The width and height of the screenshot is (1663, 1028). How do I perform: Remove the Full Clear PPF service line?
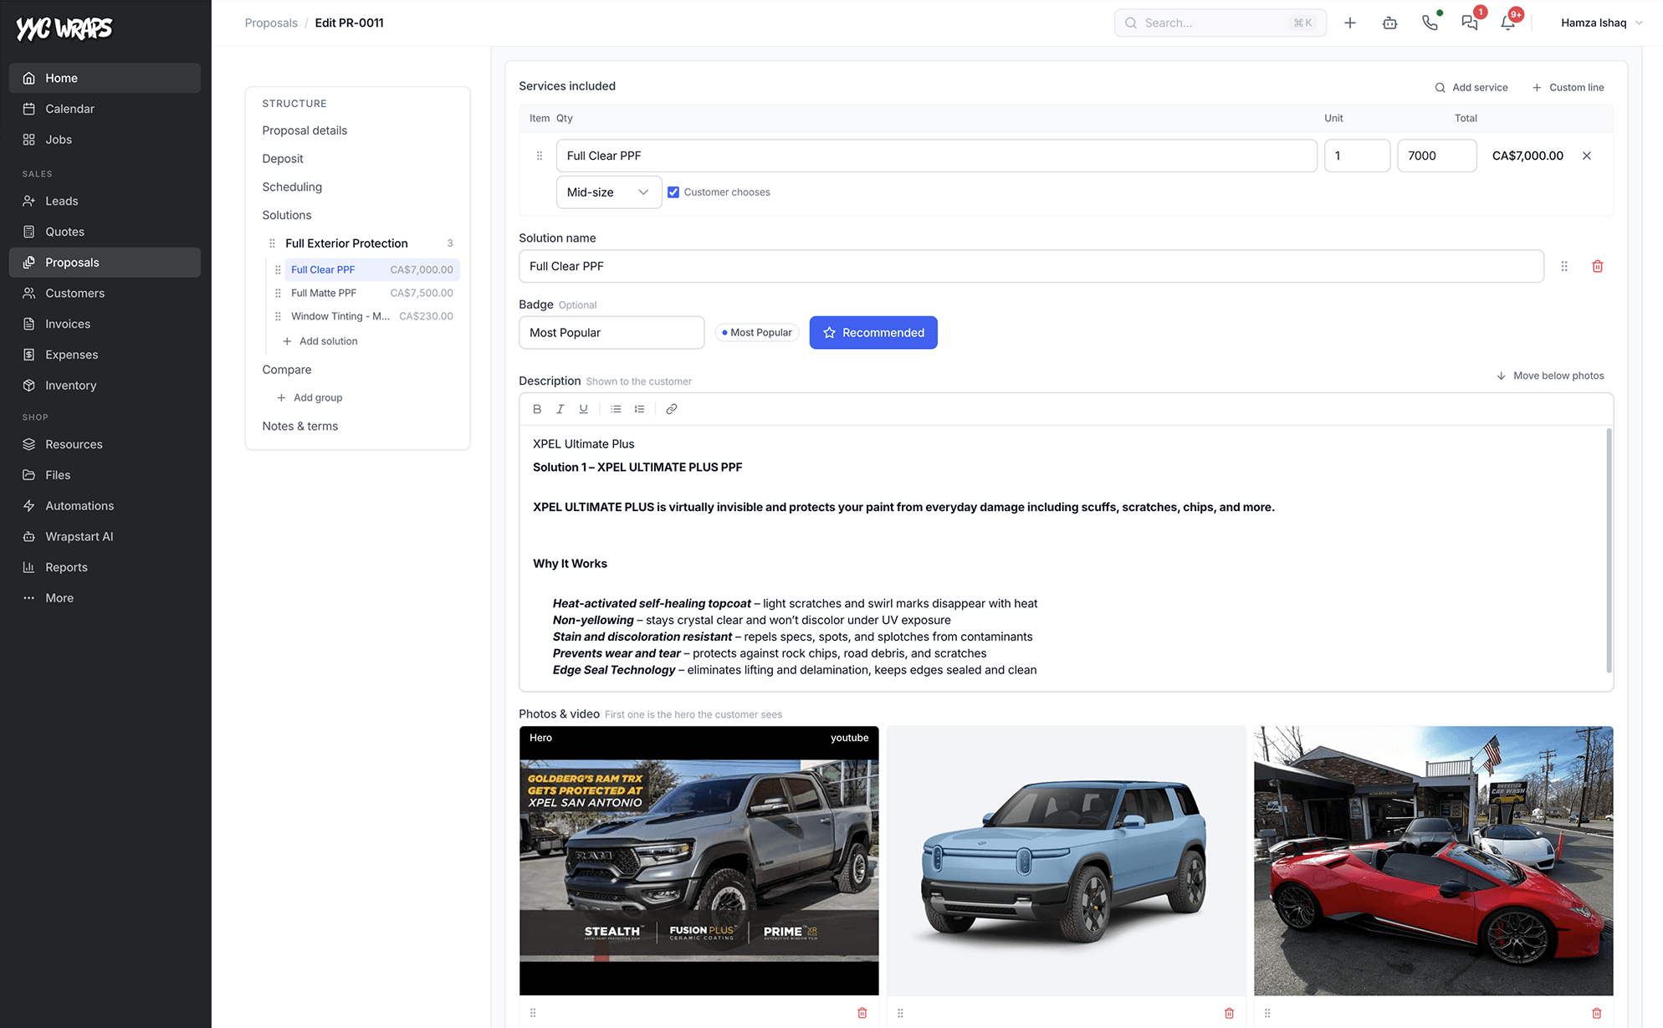1587,156
